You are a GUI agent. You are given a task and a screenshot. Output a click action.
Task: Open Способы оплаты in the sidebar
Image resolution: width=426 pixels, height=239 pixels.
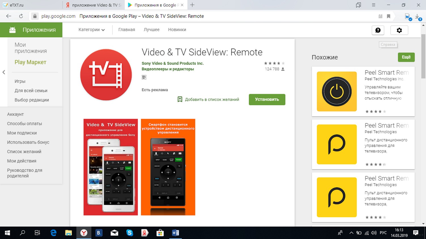(x=24, y=124)
